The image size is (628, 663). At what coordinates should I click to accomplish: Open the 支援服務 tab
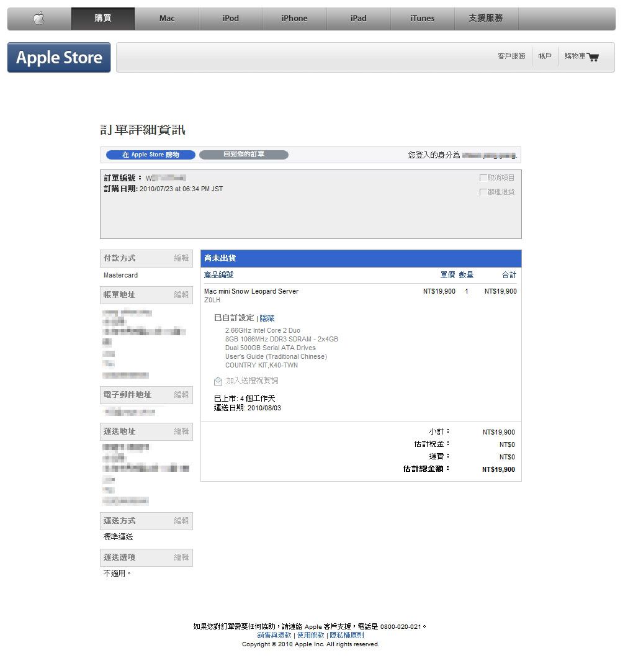[x=486, y=18]
